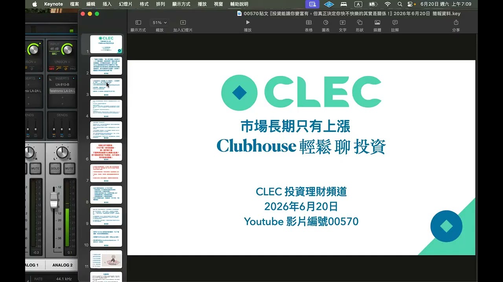
Task: Toggle MUTE on ANALOG 2 channel in mixer
Action: pos(69,168)
